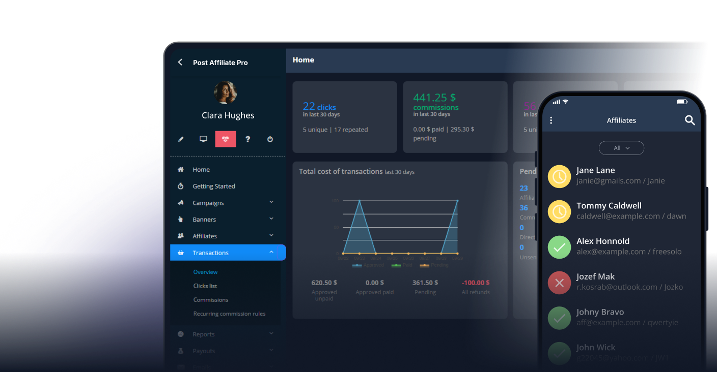Viewport: 717px width, 372px height.
Task: Collapse the Transactions menu chevron
Action: pos(270,252)
